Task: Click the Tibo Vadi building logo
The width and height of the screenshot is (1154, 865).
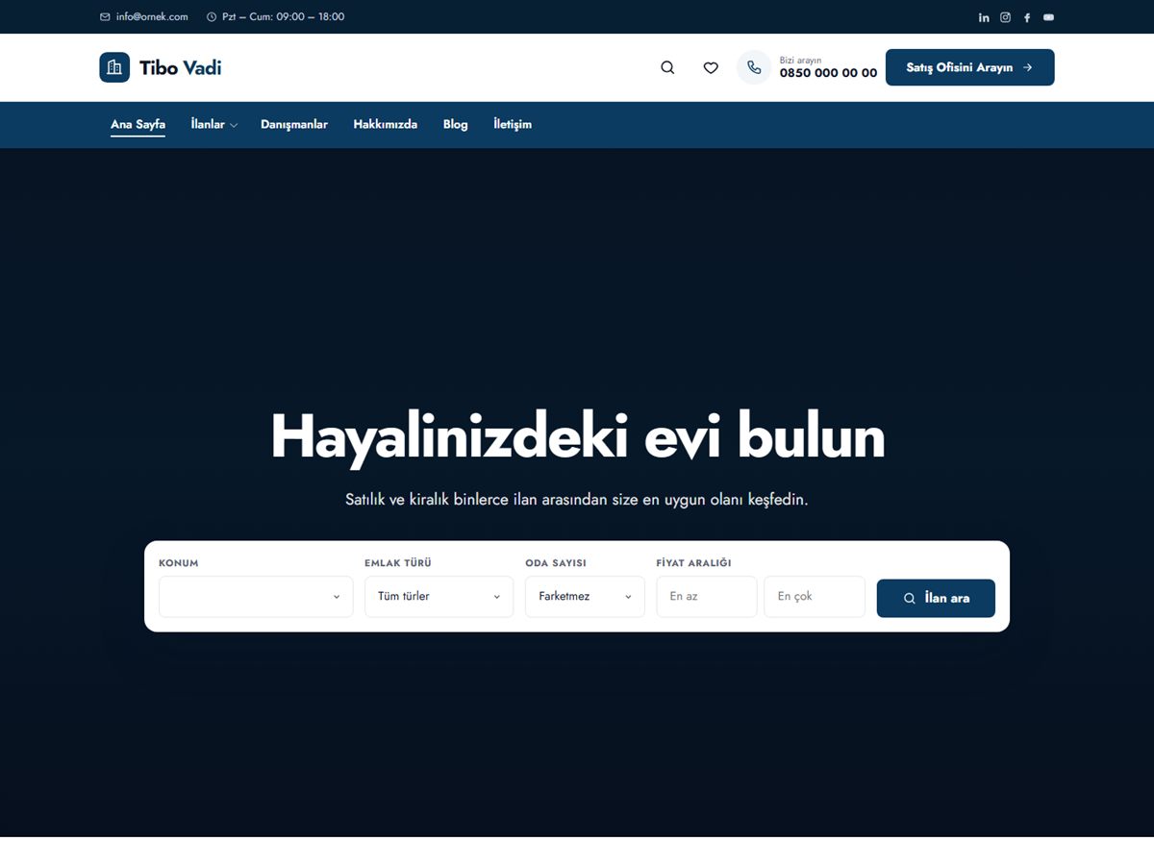Action: pos(114,67)
